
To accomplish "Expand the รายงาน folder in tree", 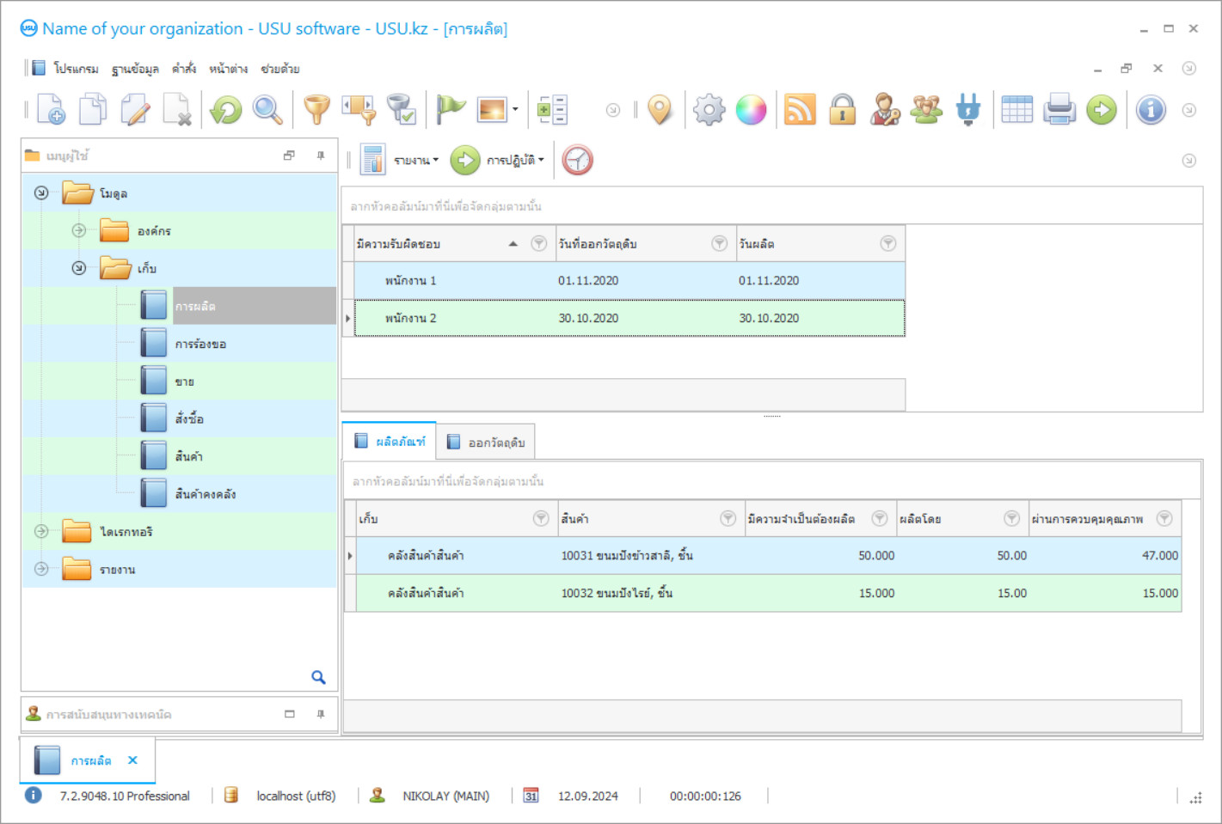I will point(41,569).
